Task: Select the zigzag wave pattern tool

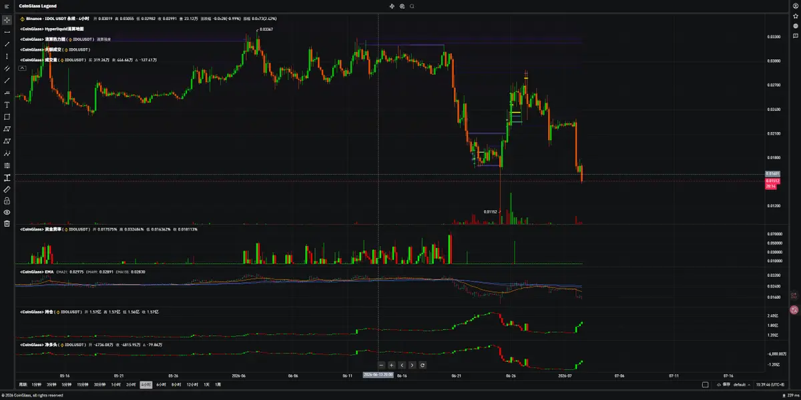Action: click(x=7, y=153)
